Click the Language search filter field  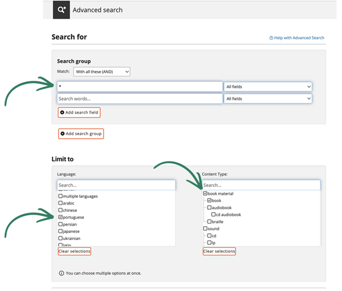pos(116,185)
